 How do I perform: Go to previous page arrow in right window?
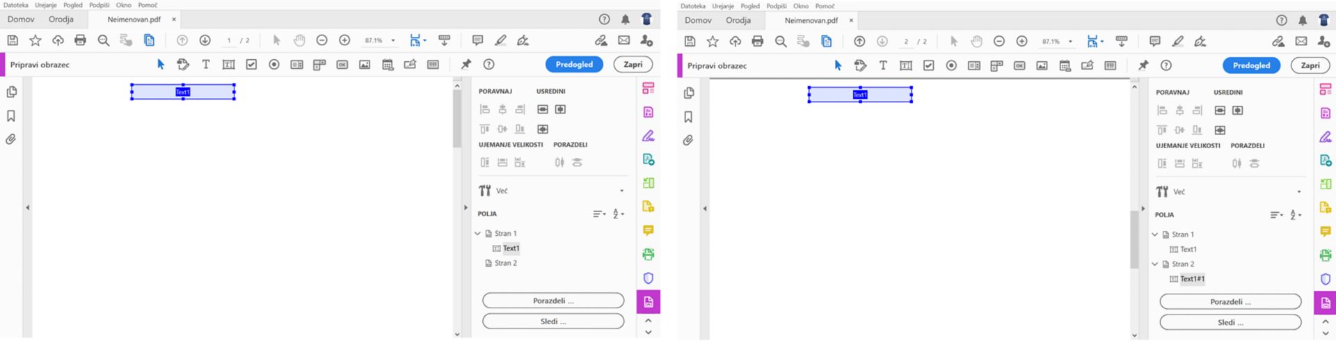click(x=859, y=42)
